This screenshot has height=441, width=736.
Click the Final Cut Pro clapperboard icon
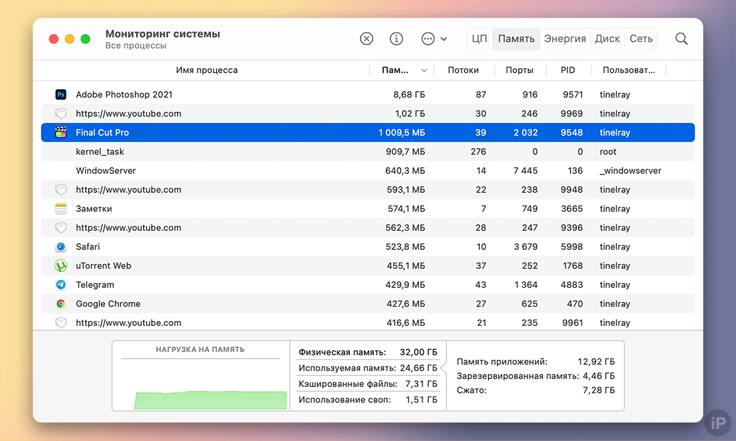coord(61,132)
